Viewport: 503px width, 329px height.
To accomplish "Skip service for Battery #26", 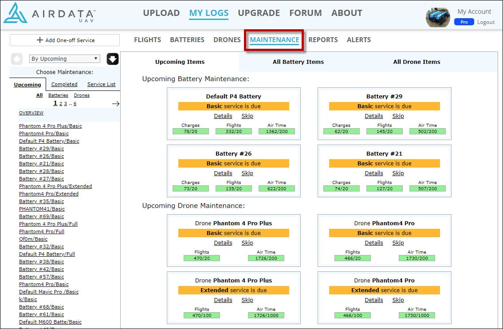I will pyautogui.click(x=248, y=173).
